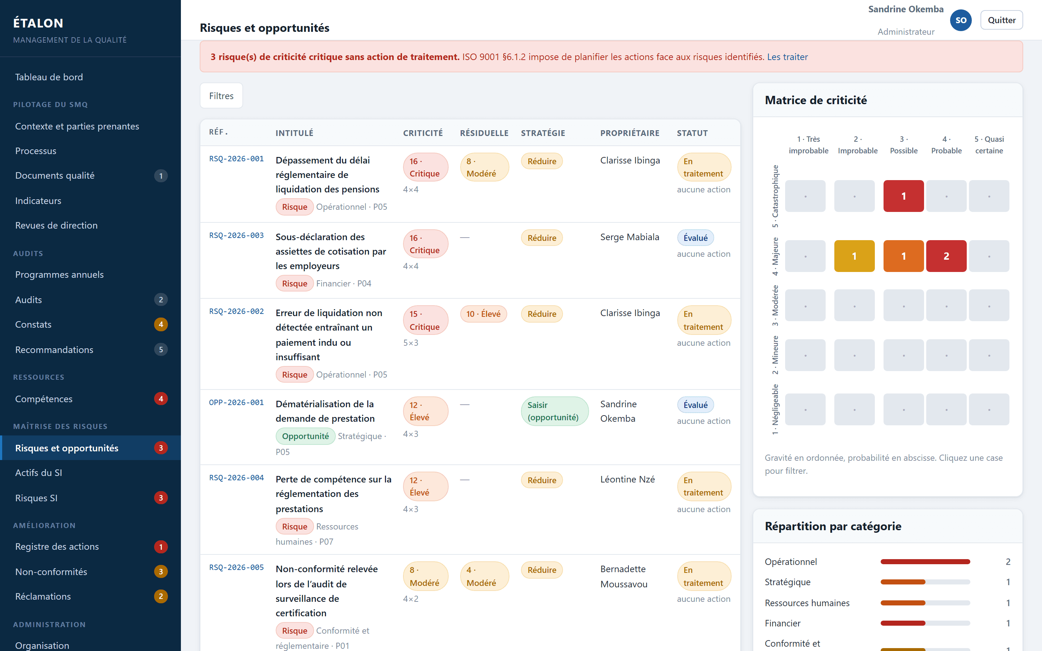Screen dimensions: 1042x651
Task: Open risk RSQ-2026-001 reference
Action: pos(236,159)
